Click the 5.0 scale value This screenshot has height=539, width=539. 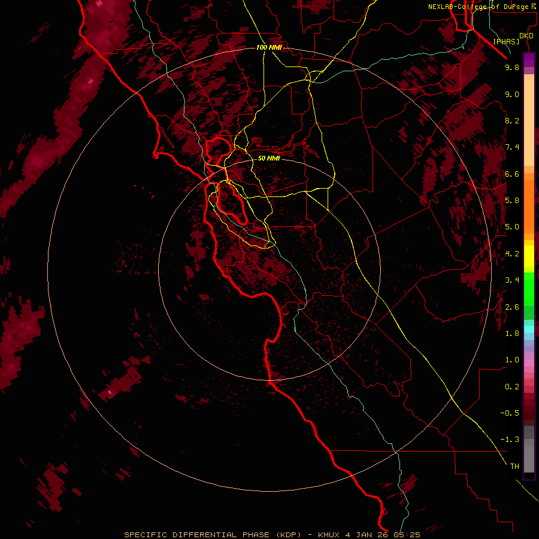[512, 227]
